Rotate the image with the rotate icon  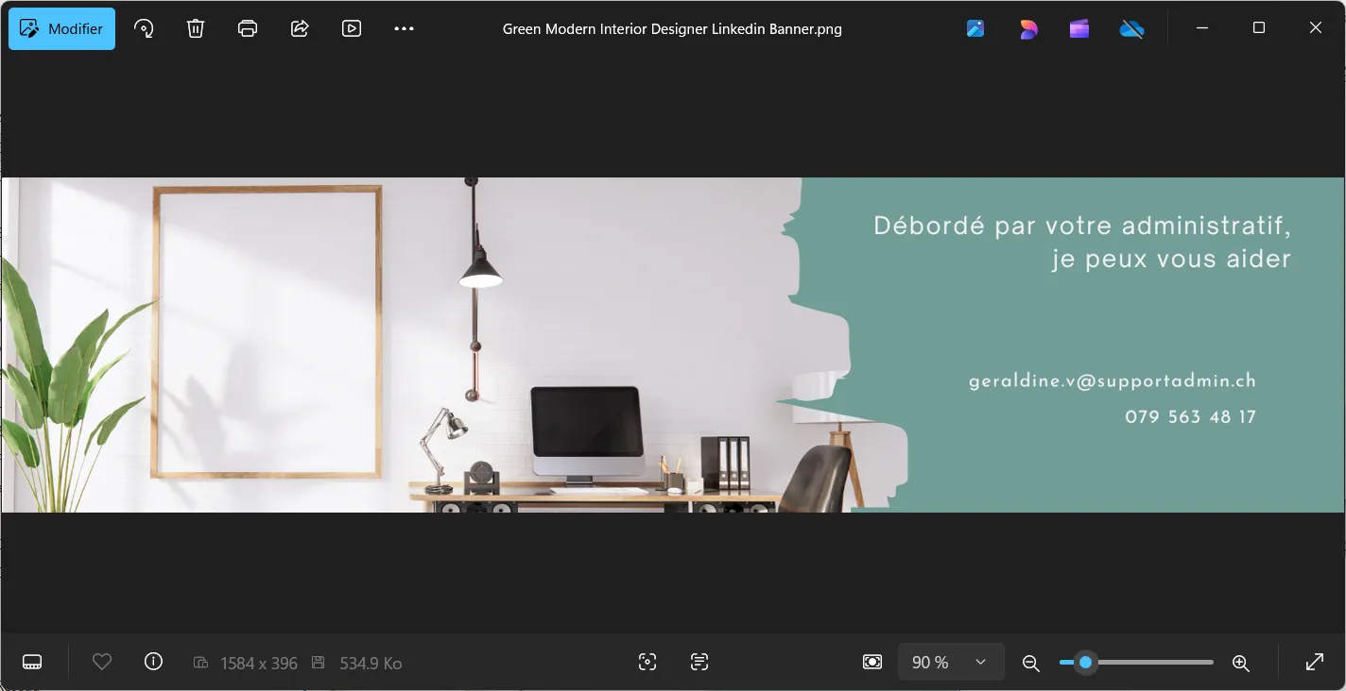144,28
